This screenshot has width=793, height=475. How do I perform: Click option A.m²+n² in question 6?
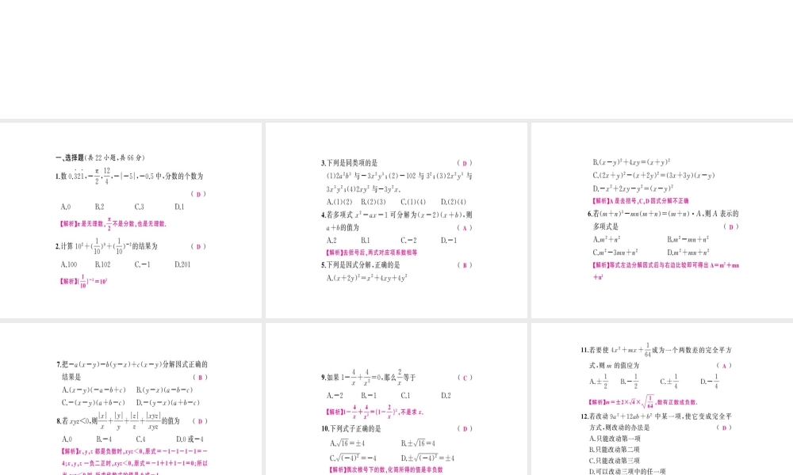tap(607, 239)
